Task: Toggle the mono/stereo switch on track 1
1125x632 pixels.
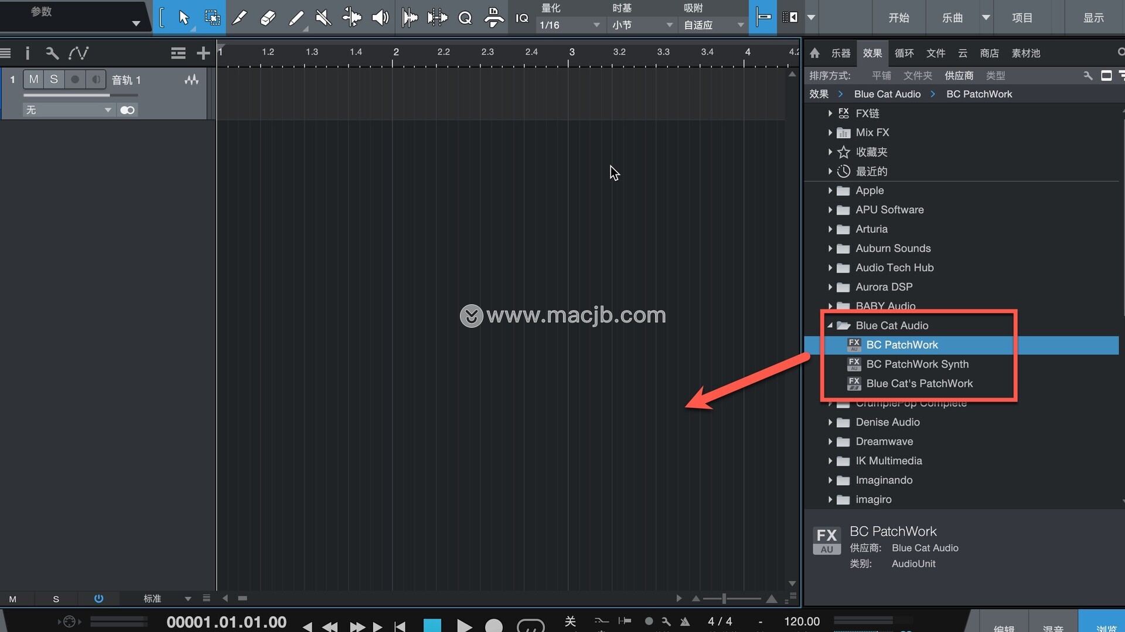Action: point(127,110)
